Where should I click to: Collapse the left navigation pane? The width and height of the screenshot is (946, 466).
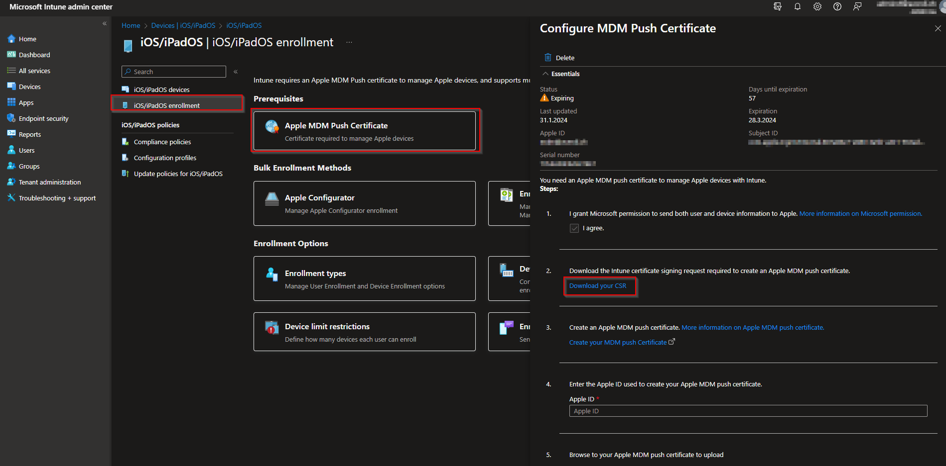[105, 23]
